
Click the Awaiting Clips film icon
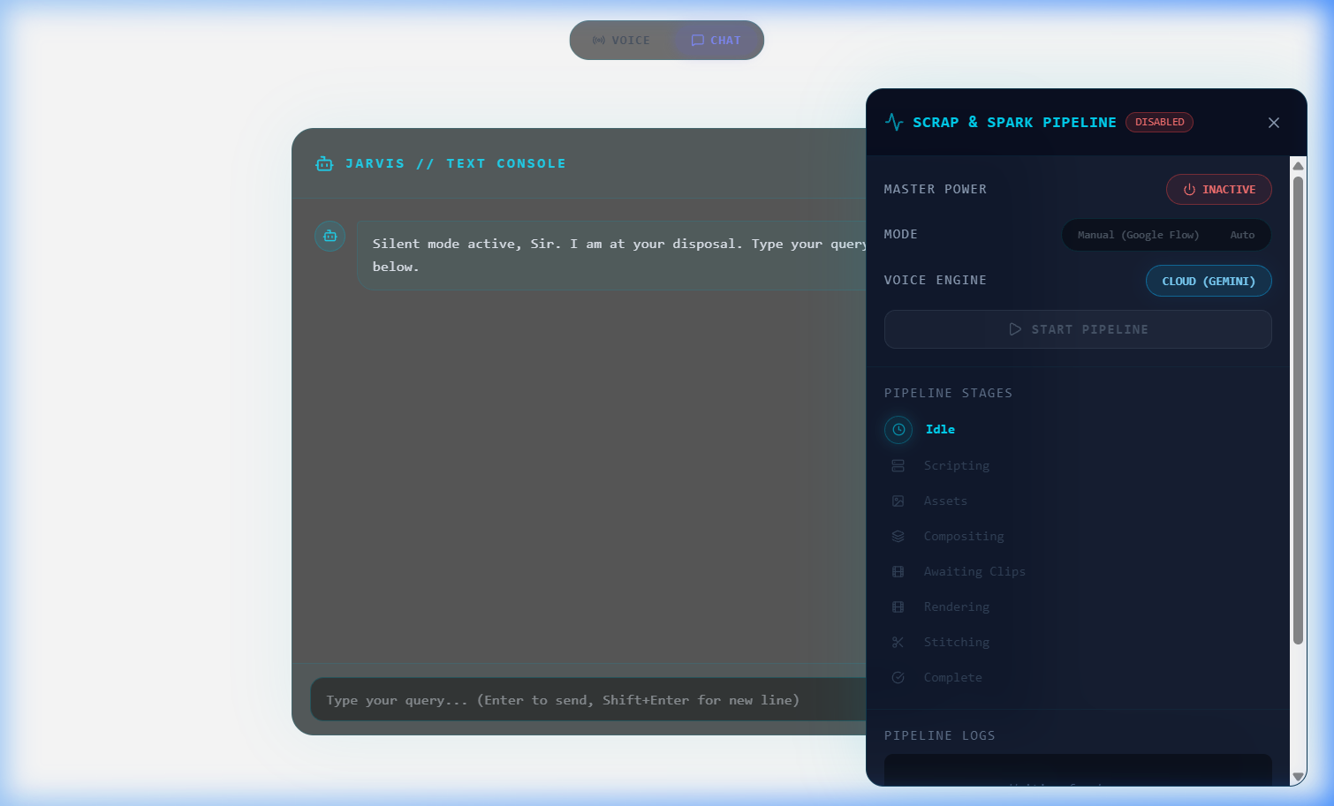click(x=898, y=571)
